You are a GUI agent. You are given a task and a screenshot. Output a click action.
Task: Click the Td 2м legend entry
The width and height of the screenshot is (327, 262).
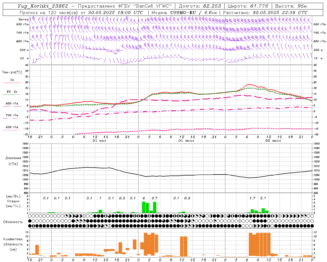12,92
